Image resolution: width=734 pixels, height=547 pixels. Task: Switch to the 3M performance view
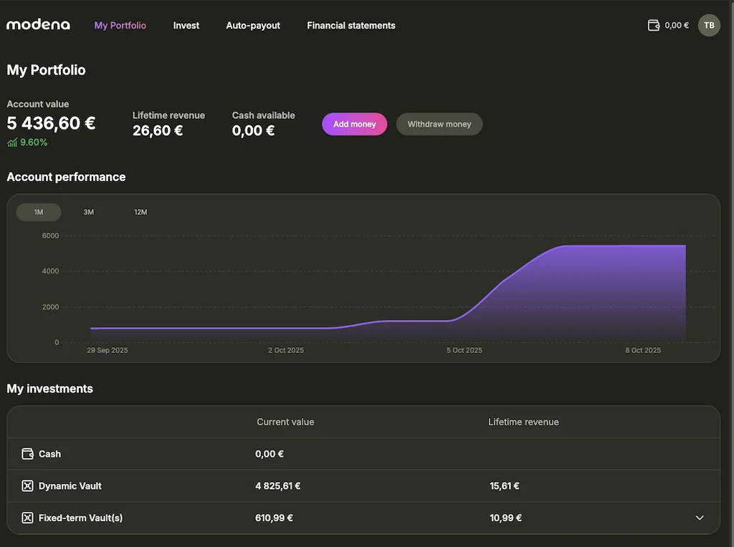tap(88, 212)
